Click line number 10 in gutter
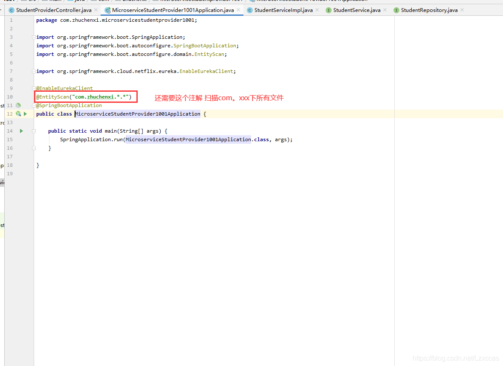The height and width of the screenshot is (366, 503). tap(10, 97)
